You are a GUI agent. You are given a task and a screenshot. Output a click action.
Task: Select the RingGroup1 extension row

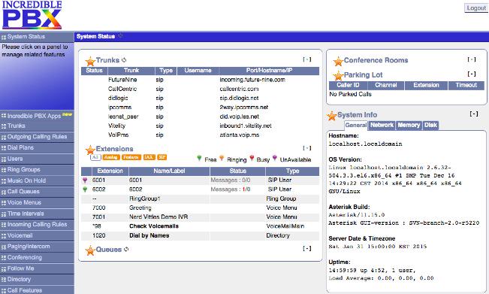point(200,199)
